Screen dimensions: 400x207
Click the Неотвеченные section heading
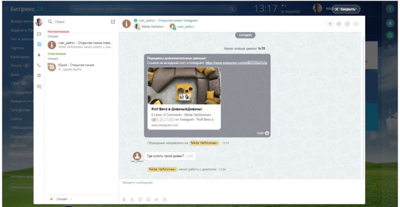click(x=58, y=32)
